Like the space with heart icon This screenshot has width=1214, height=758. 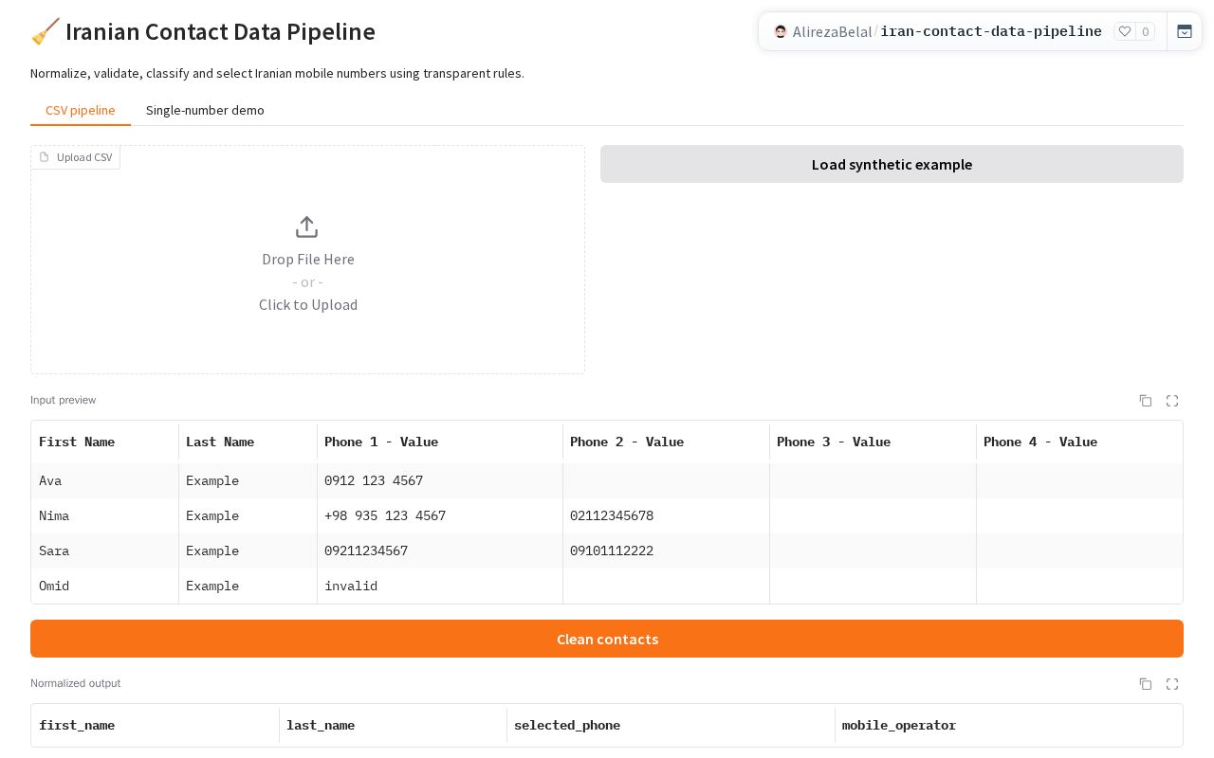click(1125, 31)
